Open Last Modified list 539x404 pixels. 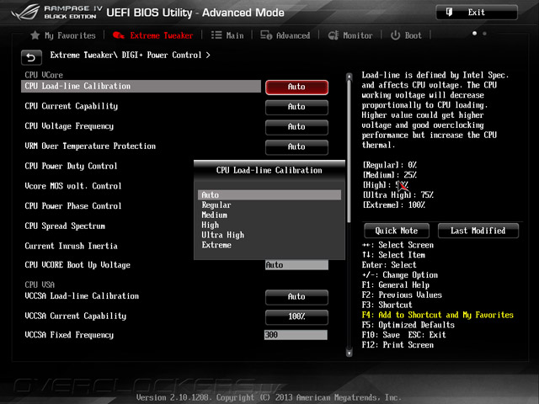(478, 231)
